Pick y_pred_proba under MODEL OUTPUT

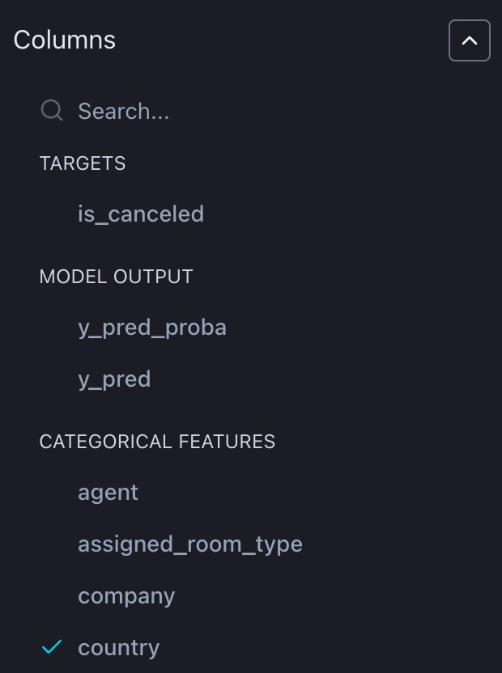point(152,328)
